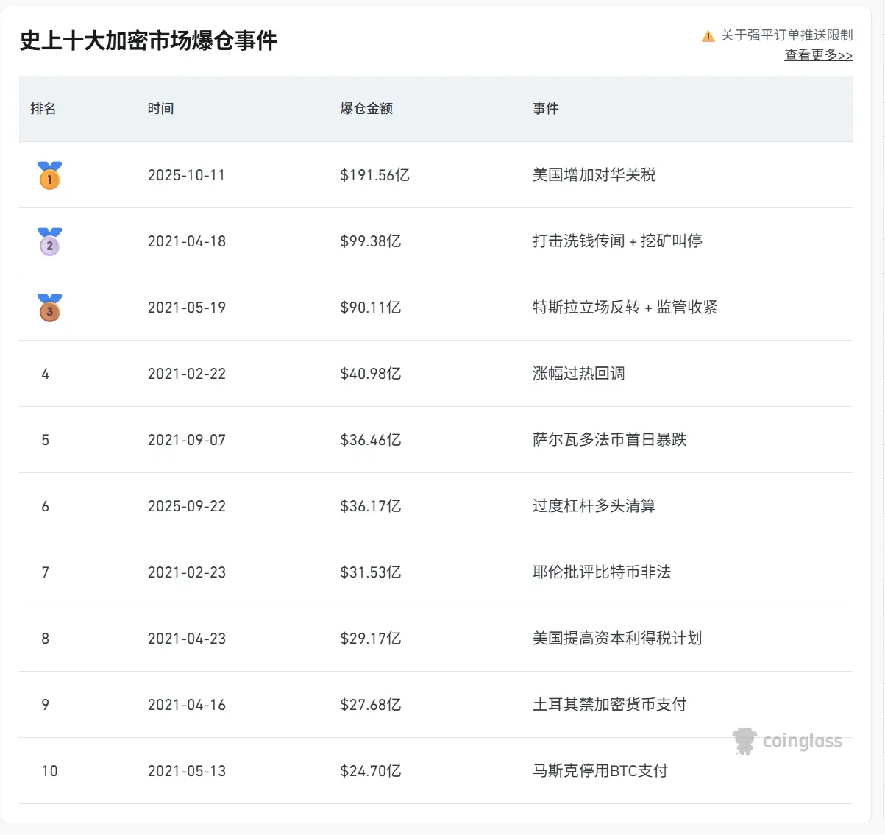Click the orange warning triangle icon

click(708, 36)
